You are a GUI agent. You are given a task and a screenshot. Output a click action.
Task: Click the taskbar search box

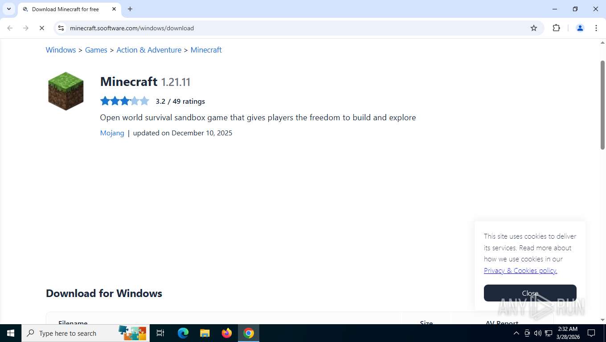pyautogui.click(x=86, y=333)
